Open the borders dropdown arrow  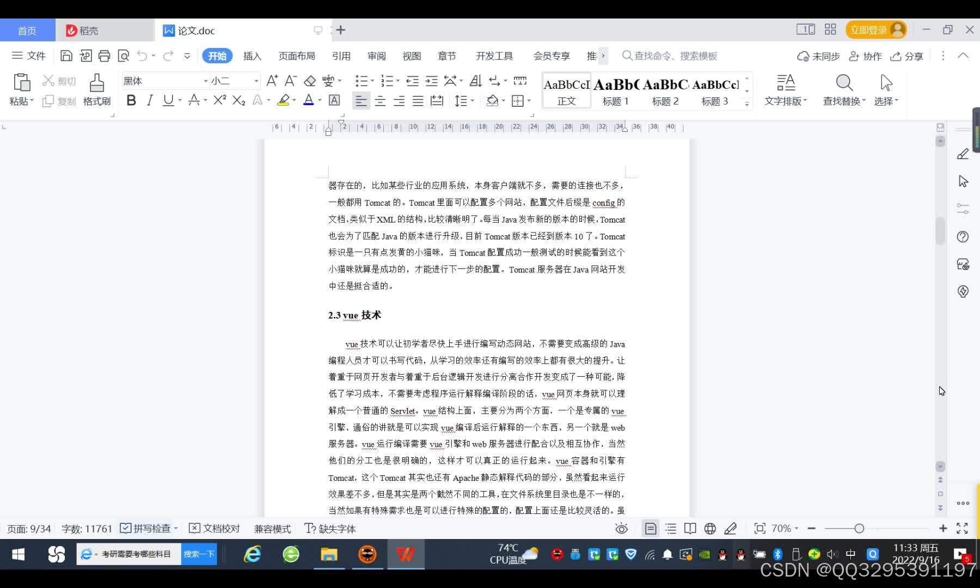[529, 100]
